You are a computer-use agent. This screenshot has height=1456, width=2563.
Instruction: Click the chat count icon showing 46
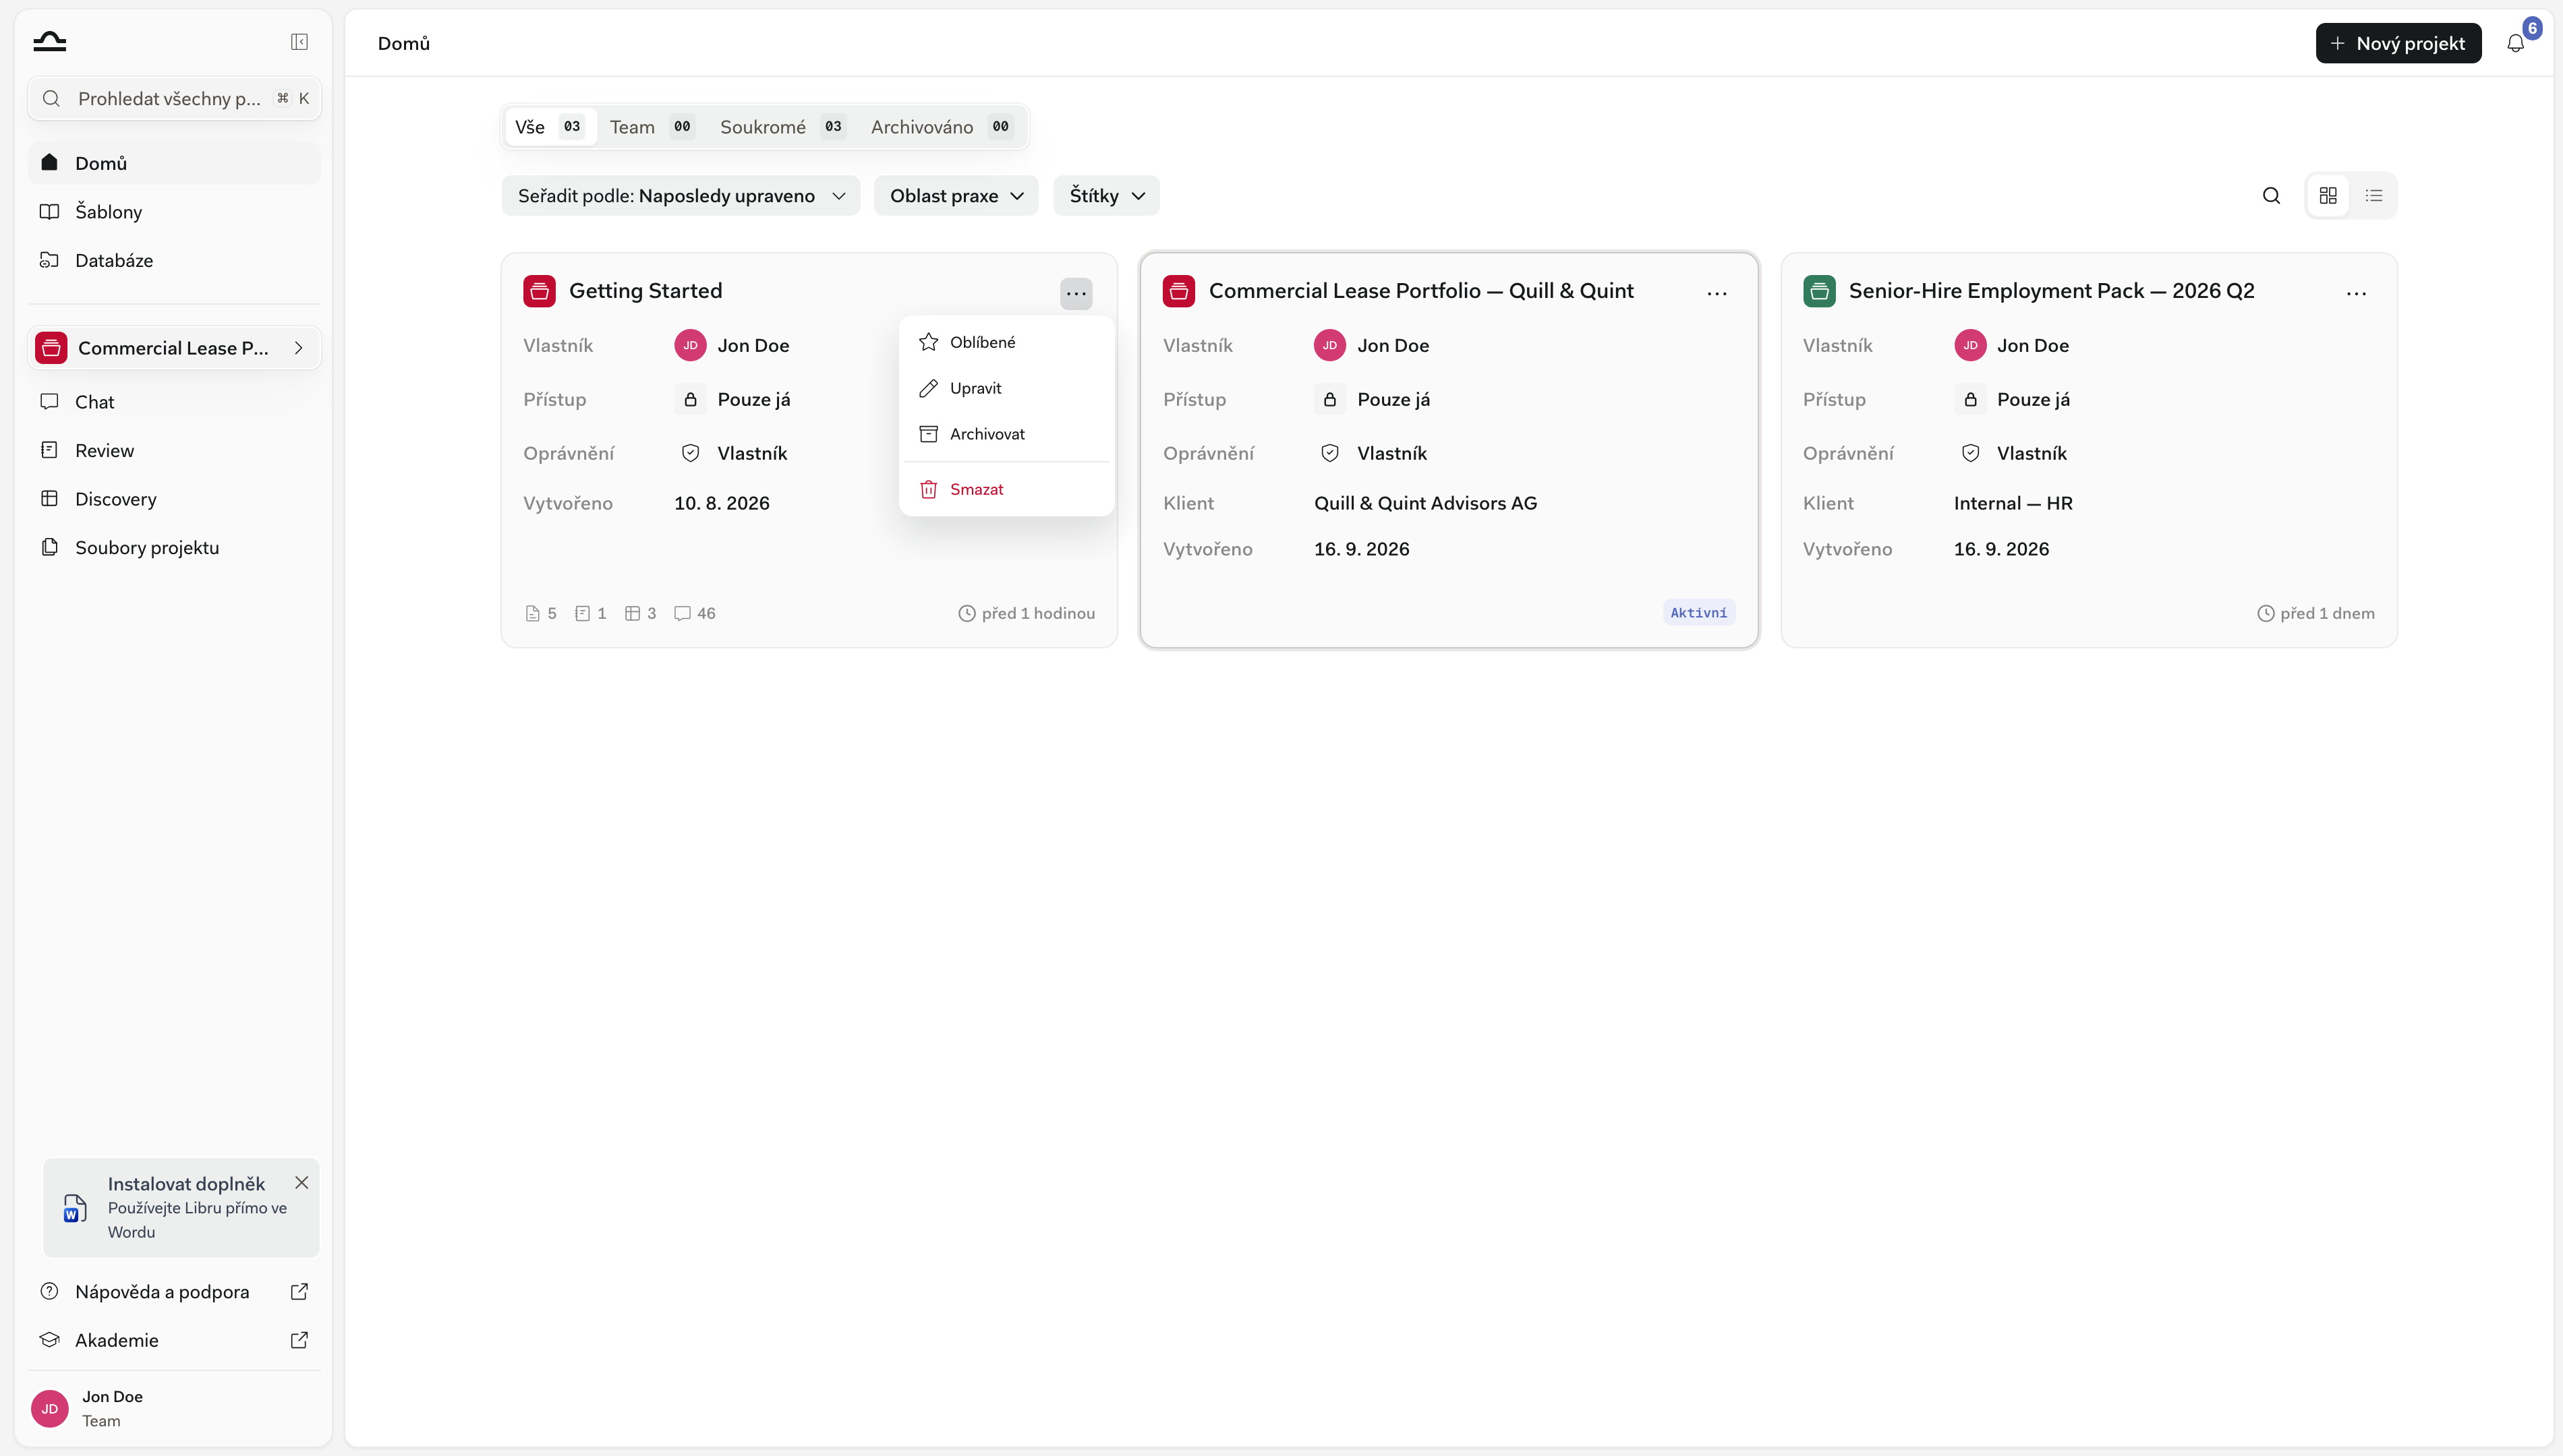pos(683,614)
